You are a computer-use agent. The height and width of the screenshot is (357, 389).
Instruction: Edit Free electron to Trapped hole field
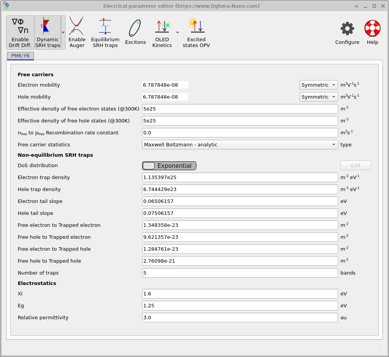click(240, 249)
